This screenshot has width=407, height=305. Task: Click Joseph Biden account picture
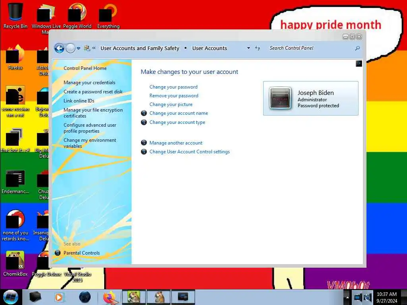(280, 98)
